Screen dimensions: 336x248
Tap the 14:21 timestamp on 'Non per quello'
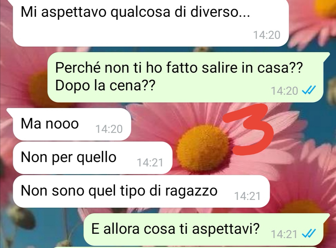click(150, 162)
